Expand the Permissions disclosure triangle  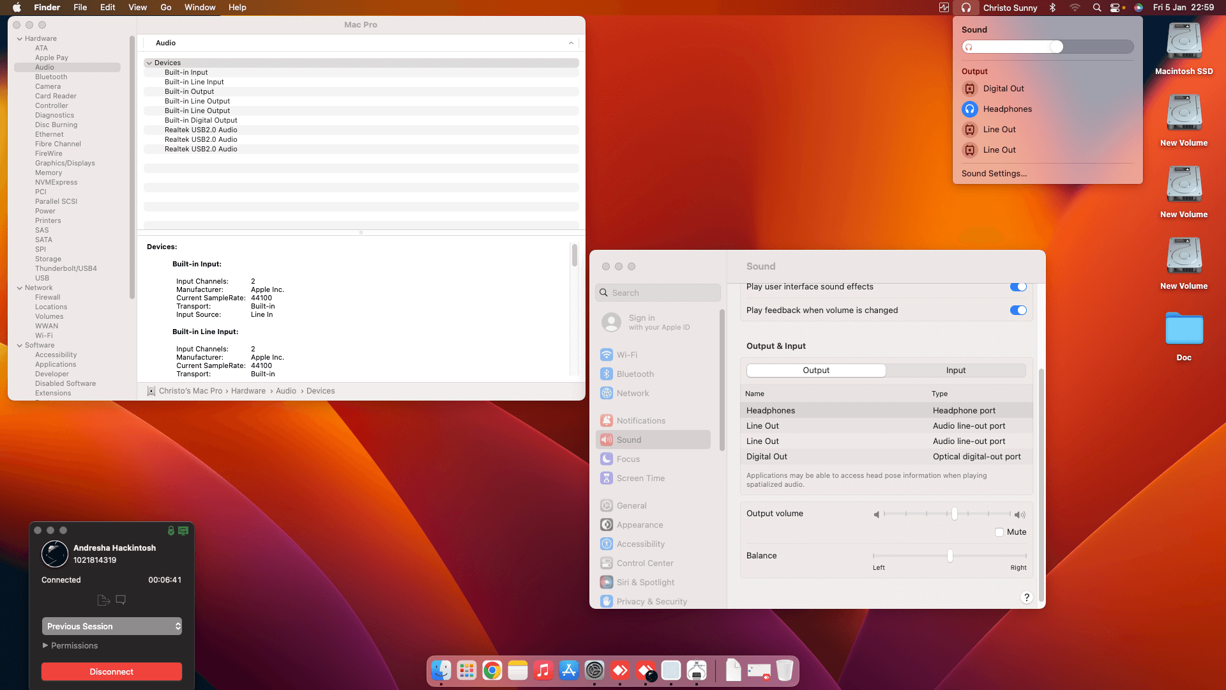(x=45, y=646)
